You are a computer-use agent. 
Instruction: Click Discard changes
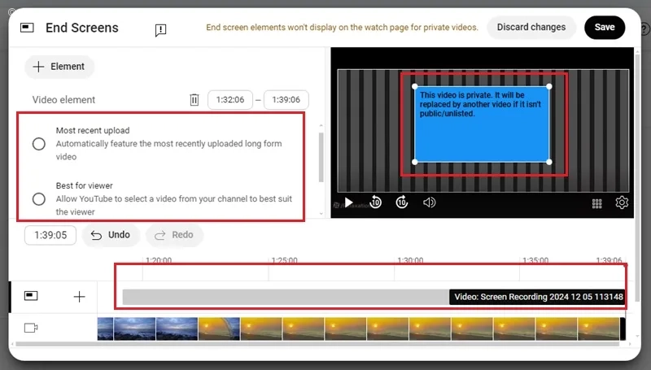(531, 28)
